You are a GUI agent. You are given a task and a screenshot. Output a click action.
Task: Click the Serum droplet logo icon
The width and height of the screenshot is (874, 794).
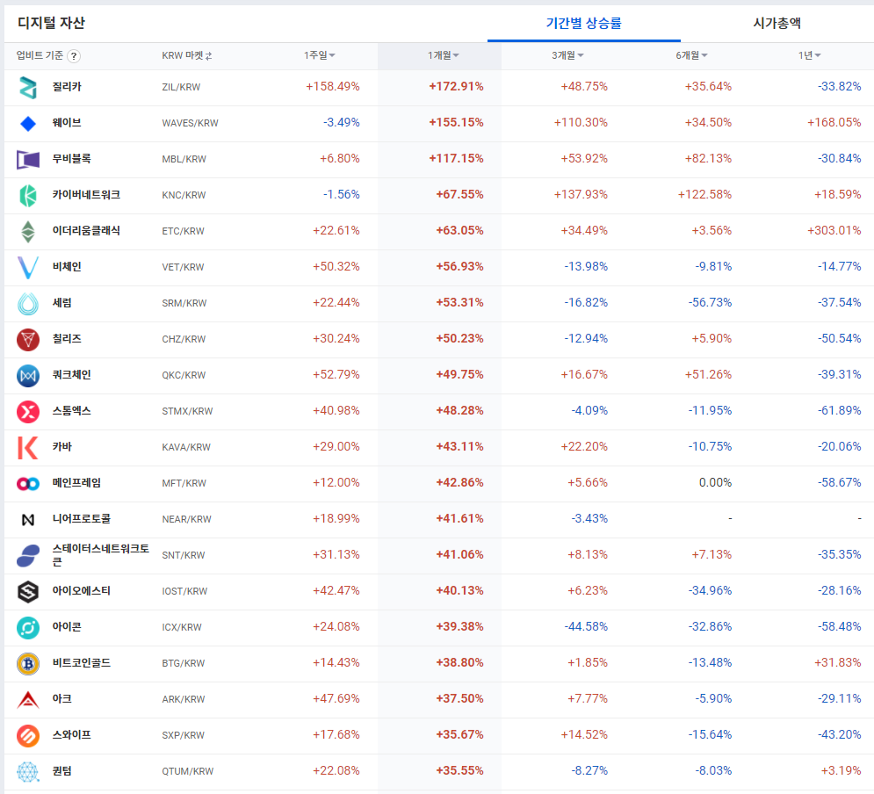pos(28,304)
